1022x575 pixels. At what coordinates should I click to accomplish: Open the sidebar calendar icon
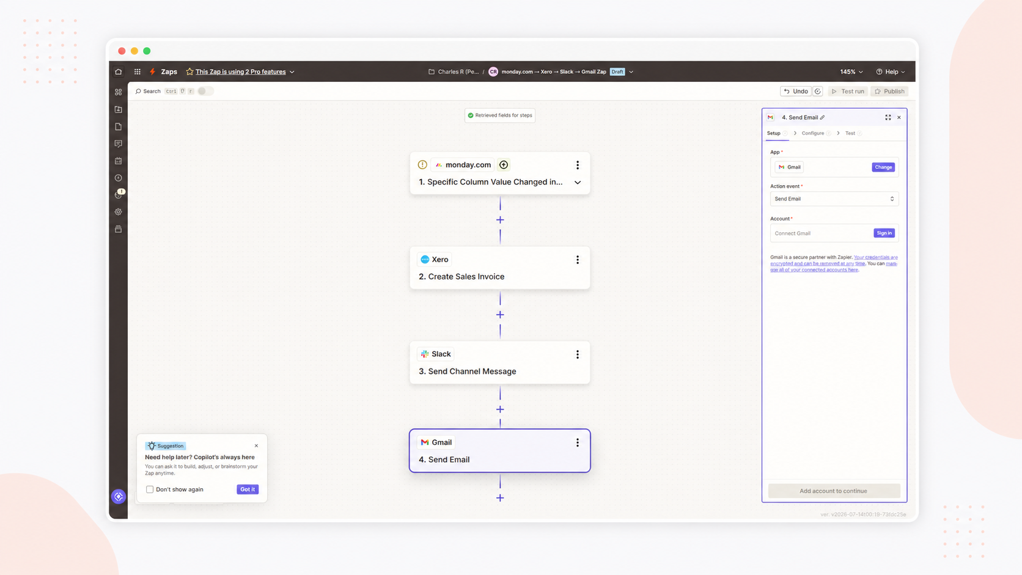pos(119,161)
